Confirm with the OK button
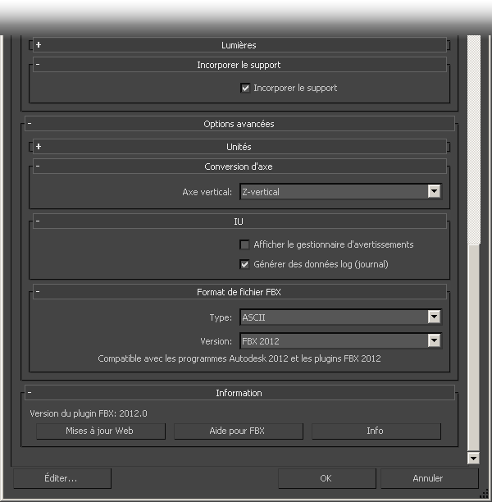Image resolution: width=492 pixels, height=502 pixels. point(327,479)
